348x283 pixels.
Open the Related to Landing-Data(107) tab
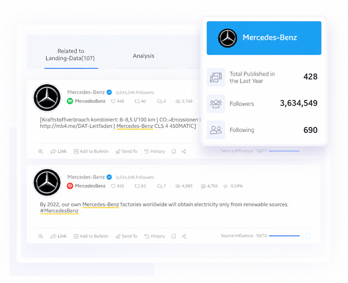click(x=70, y=55)
